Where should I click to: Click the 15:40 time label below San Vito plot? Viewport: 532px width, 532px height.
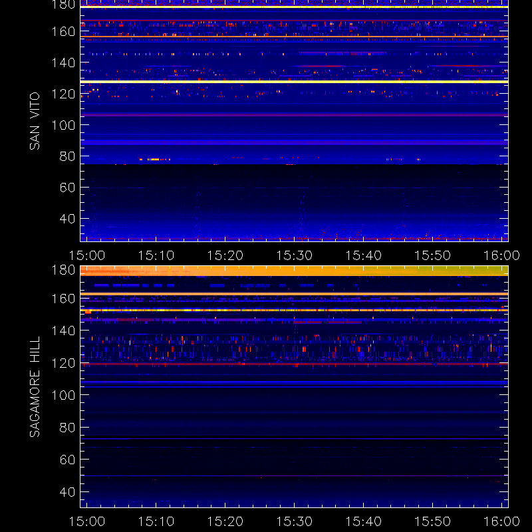[x=363, y=255]
